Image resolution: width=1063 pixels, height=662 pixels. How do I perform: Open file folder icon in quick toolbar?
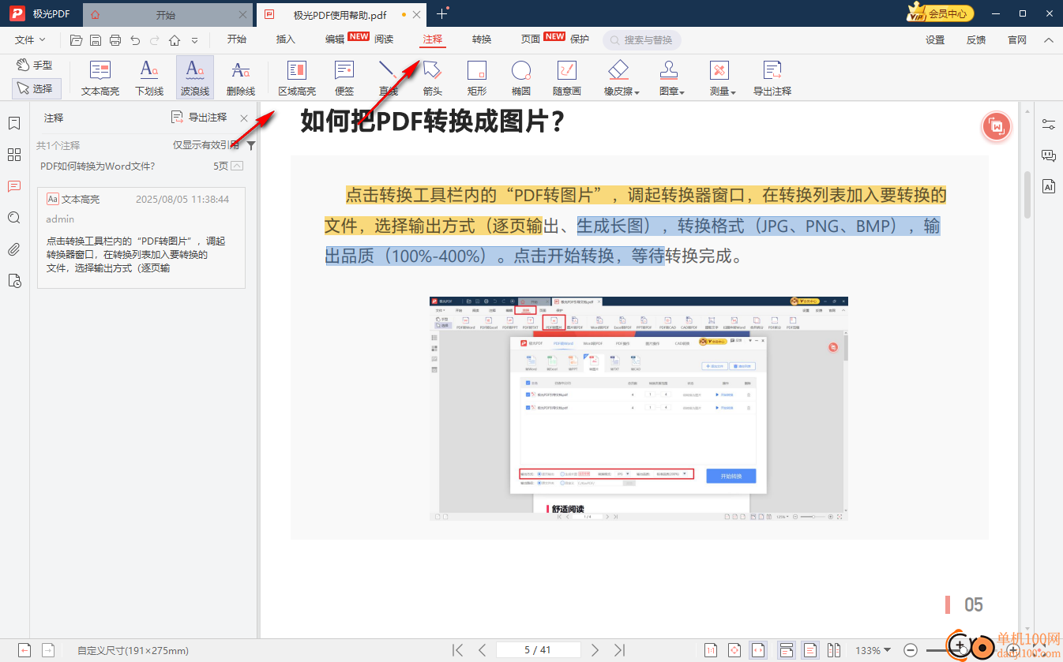[76, 39]
